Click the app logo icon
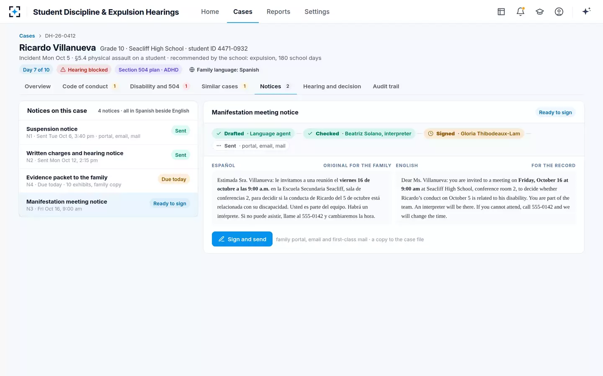The width and height of the screenshot is (603, 376). coord(15,12)
